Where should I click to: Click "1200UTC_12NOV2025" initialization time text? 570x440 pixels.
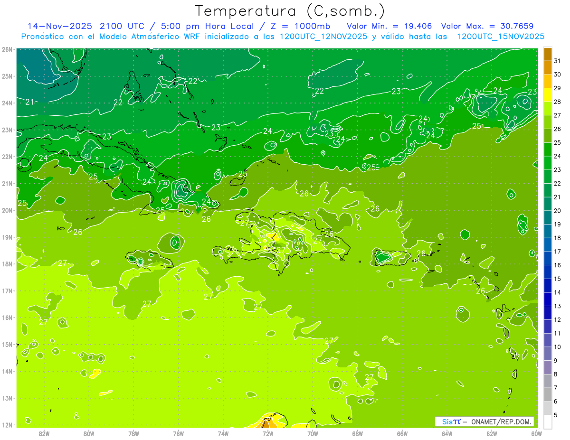coord(324,36)
